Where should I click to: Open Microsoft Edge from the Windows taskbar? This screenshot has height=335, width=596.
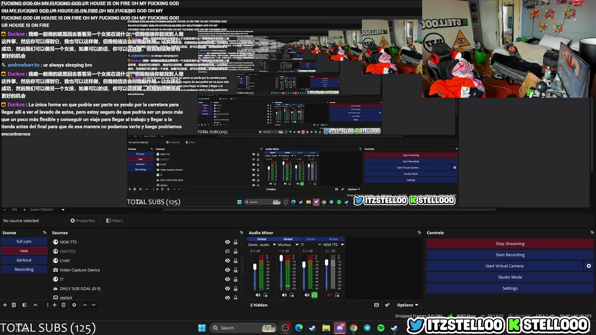point(298,328)
